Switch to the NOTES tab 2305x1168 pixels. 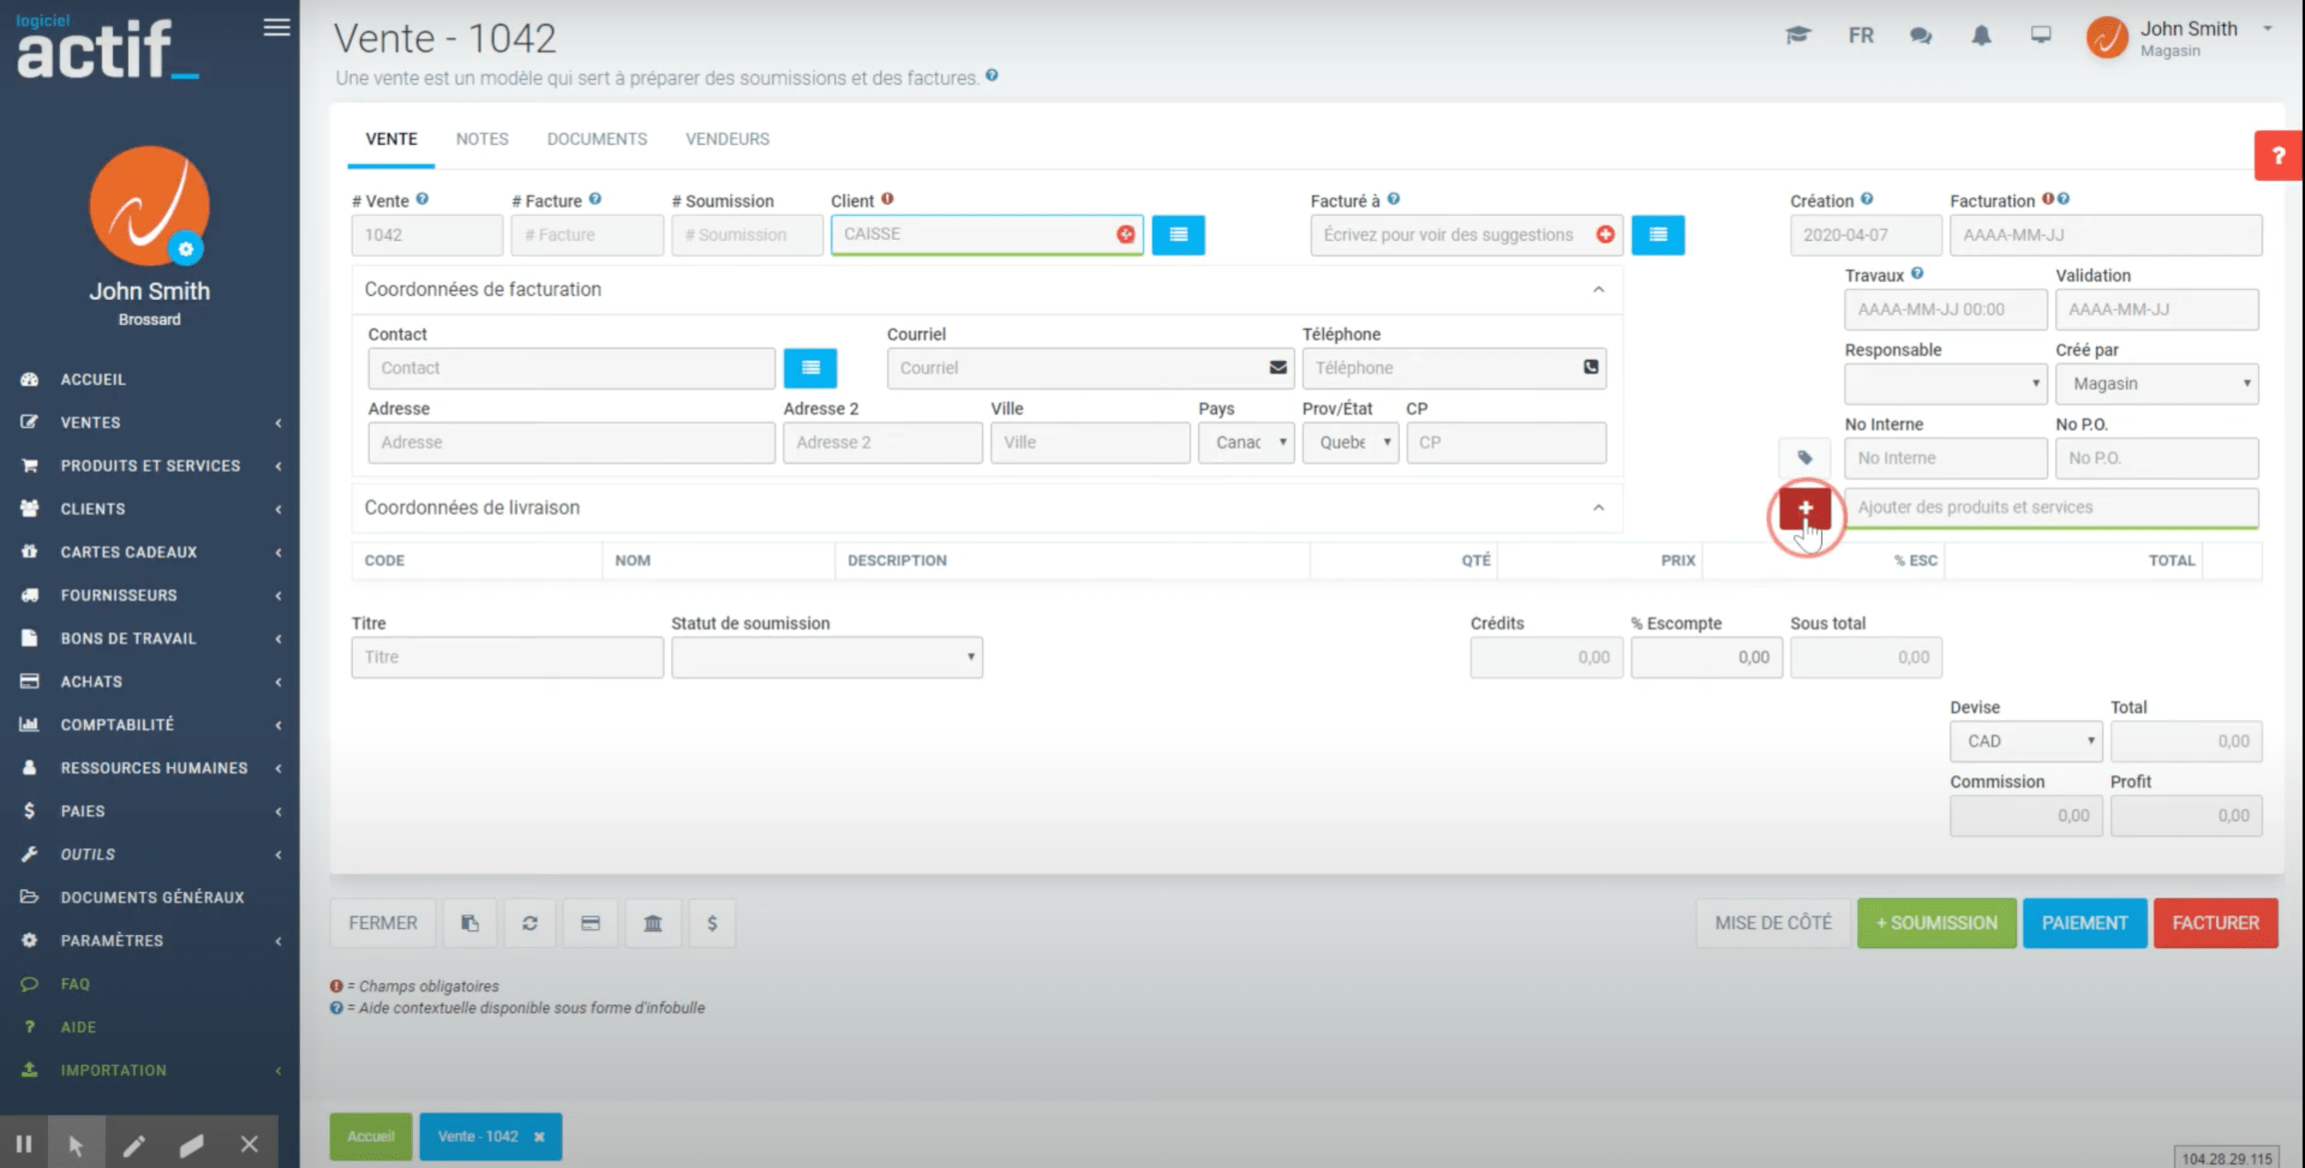481,138
